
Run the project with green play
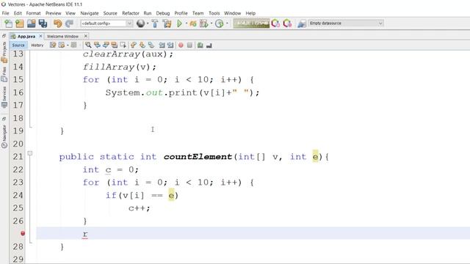tap(179, 23)
